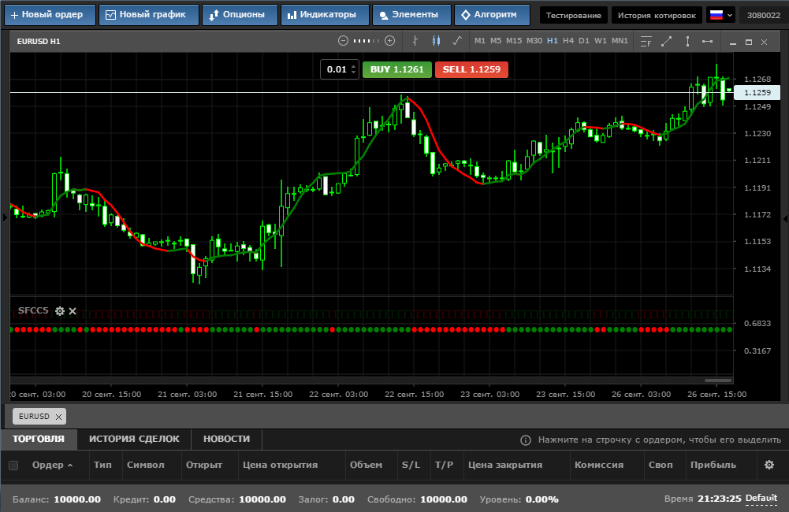
Task: Click the info icon beside order hint
Action: pos(525,440)
